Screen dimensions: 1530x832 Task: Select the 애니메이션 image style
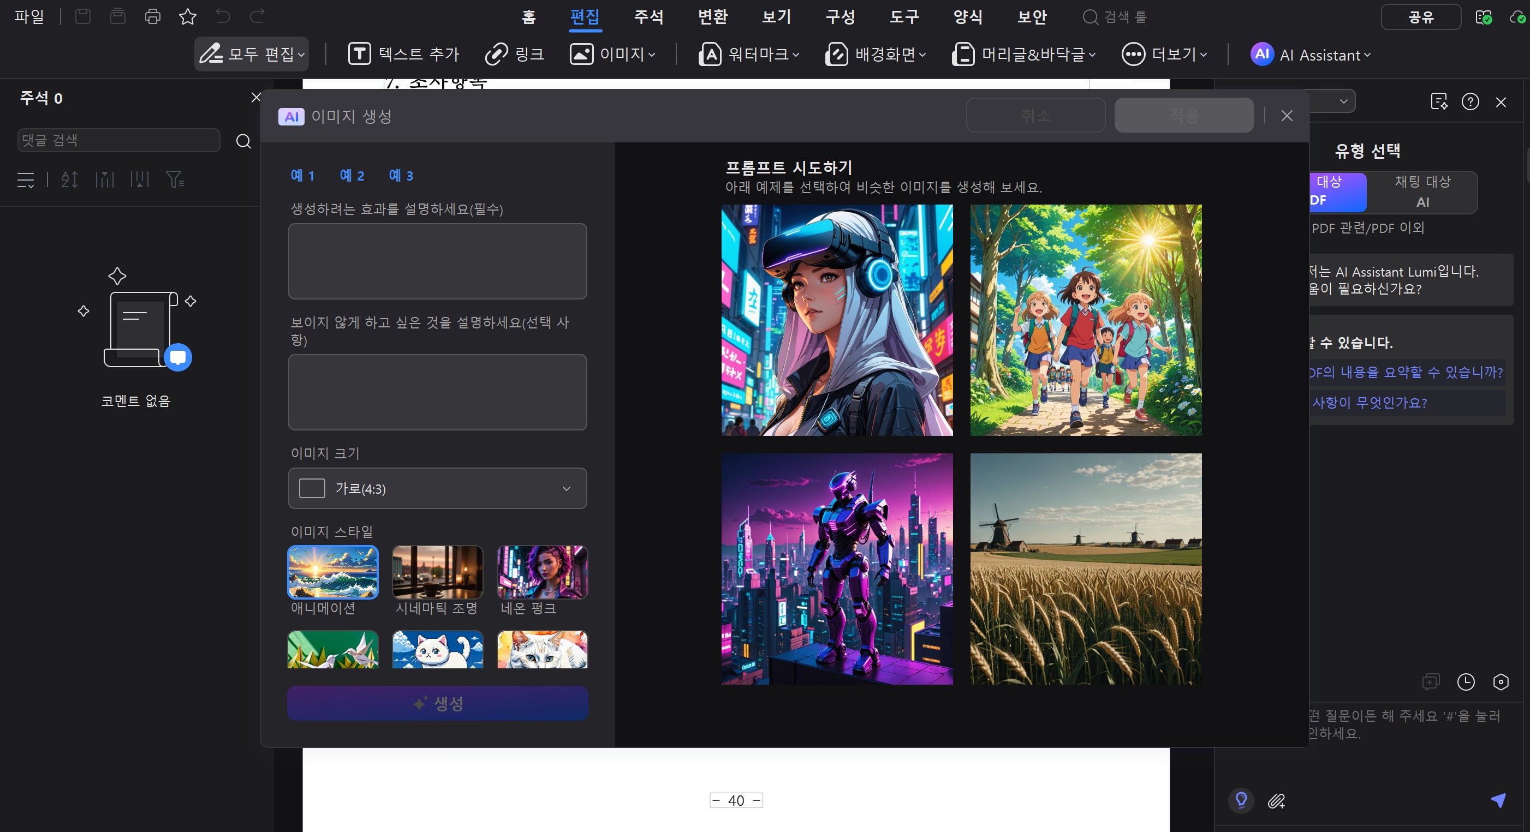pos(332,572)
